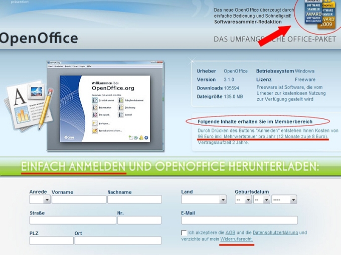Screen dimensions: 341x255
Task: Click the downloads count "105594"
Action: pyautogui.click(x=231, y=88)
